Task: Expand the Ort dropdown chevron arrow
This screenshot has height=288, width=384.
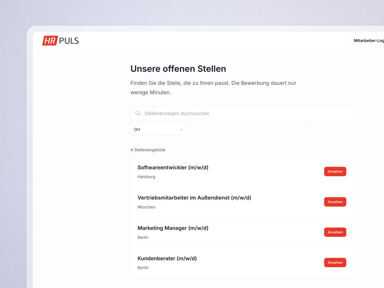Action: point(181,129)
